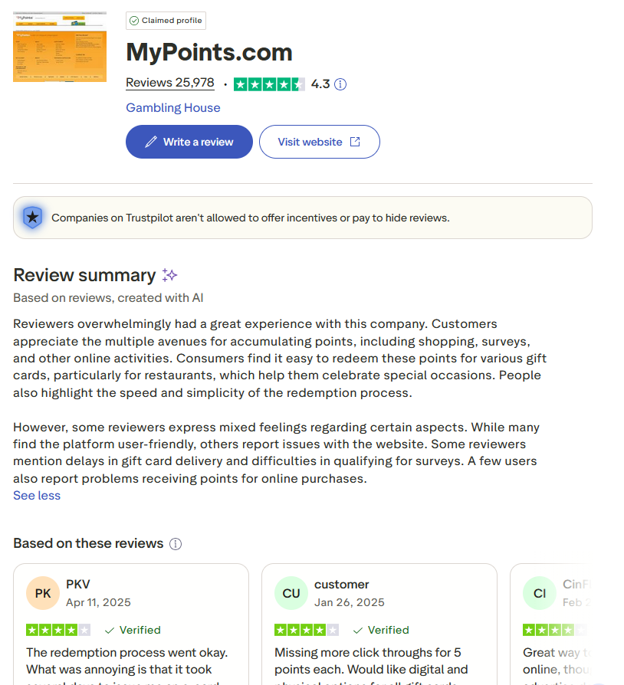Click the Write a review button

point(189,142)
